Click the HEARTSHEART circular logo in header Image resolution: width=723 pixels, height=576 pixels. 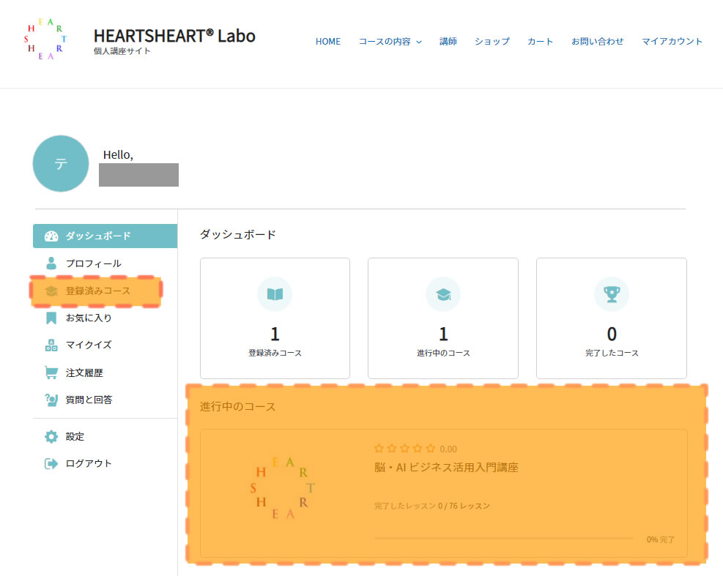pyautogui.click(x=45, y=40)
